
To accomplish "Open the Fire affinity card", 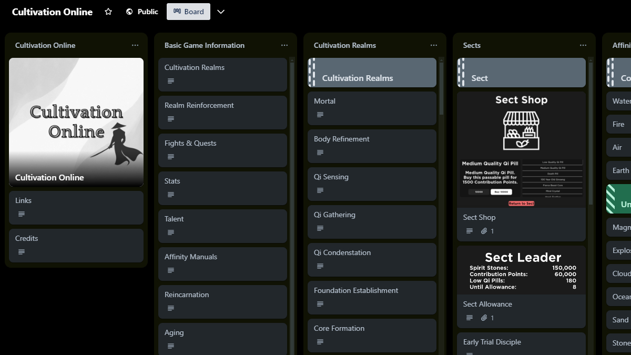I will (618, 124).
